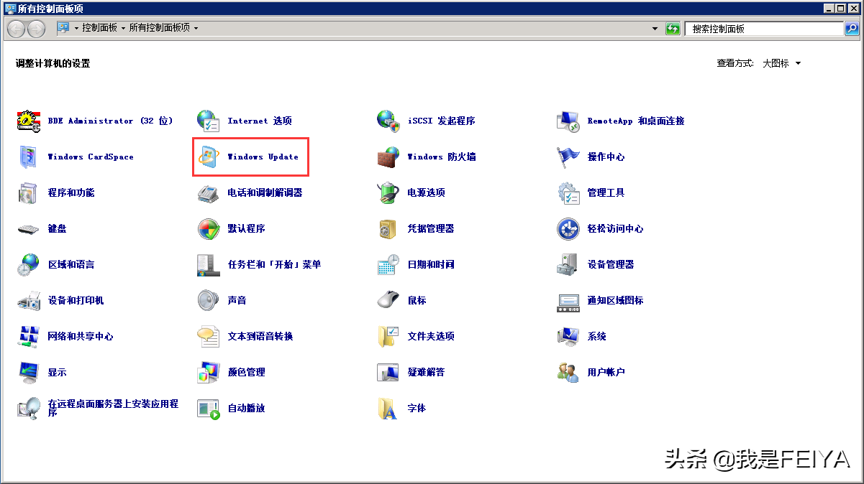The image size is (864, 484).
Task: Click the 疑难解答 text label
Action: [x=426, y=372]
